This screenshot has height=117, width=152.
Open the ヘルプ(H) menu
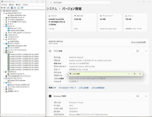25,5
